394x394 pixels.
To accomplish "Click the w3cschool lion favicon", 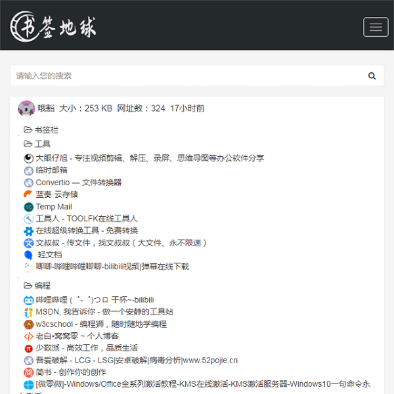I will 29,324.
